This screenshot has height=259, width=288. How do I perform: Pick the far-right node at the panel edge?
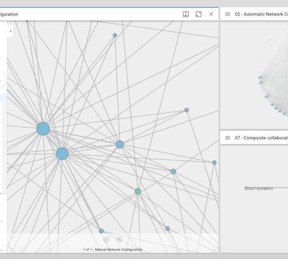(x=214, y=163)
